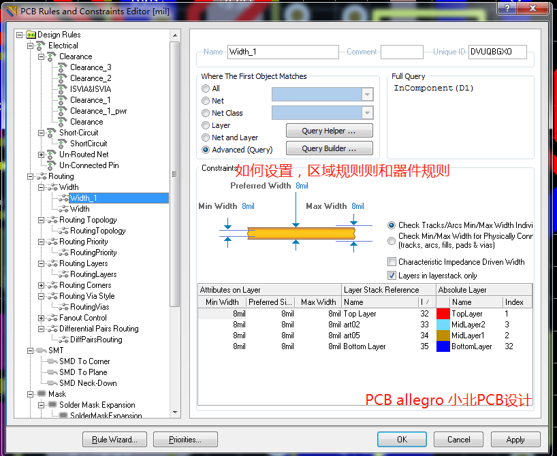Viewport: 557px width, 456px height.
Task: Select the Advanced (Query) radio button
Action: coord(206,150)
